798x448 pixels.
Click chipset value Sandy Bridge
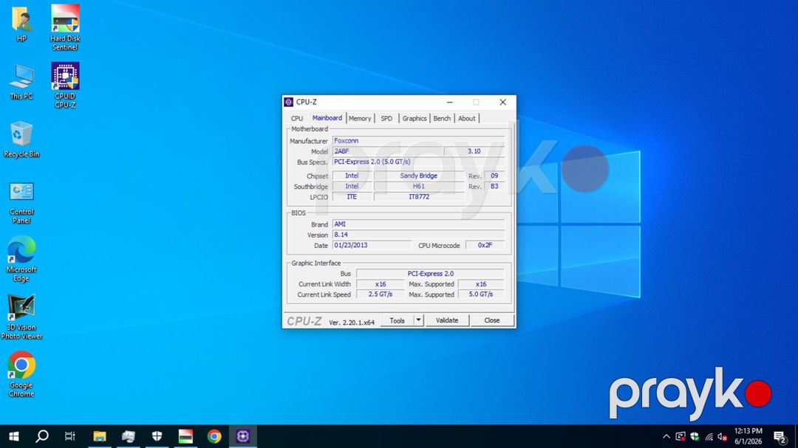(418, 176)
